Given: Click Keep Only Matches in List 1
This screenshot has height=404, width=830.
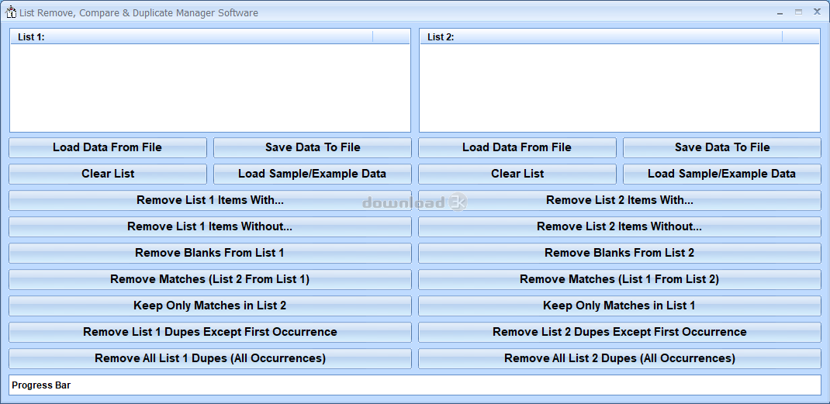Looking at the screenshot, I should [620, 306].
